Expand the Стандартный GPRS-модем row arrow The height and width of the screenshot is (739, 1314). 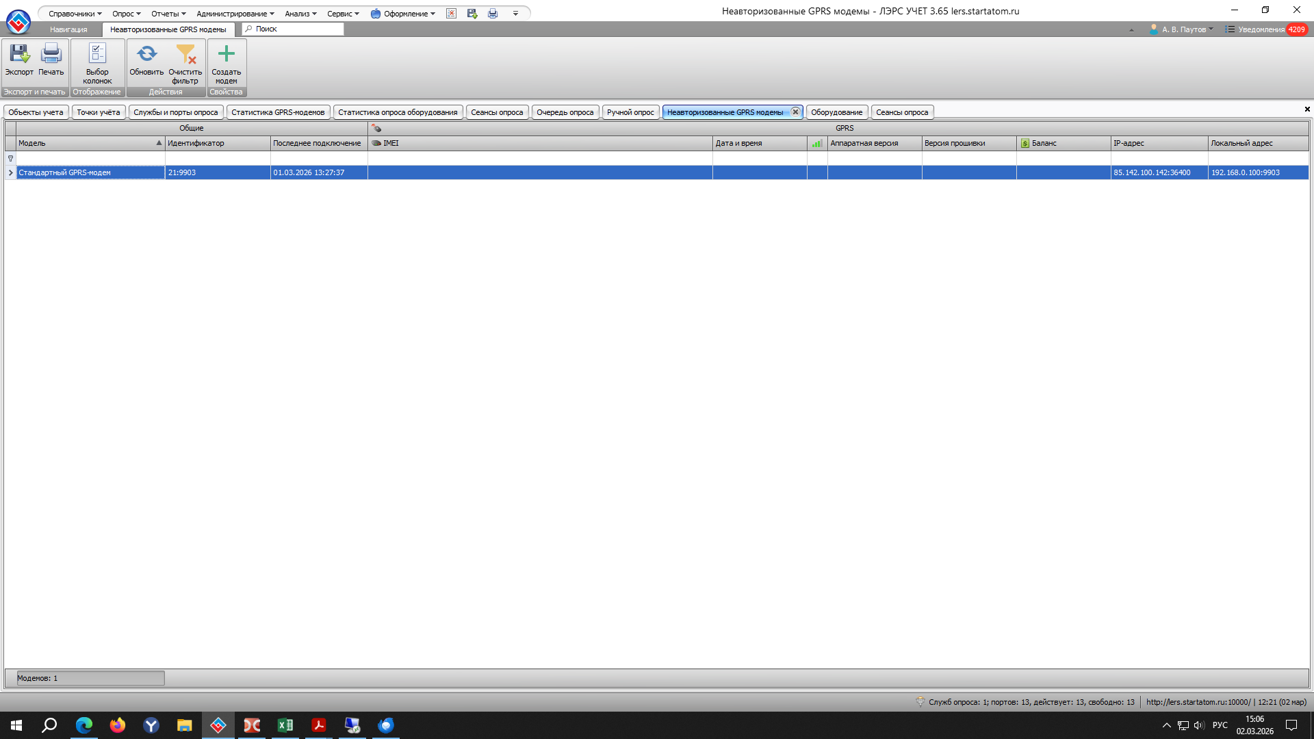pyautogui.click(x=10, y=172)
